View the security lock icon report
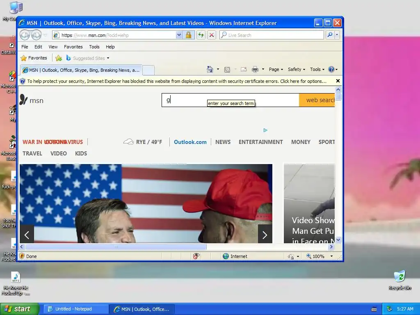420x315 pixels. click(x=189, y=35)
